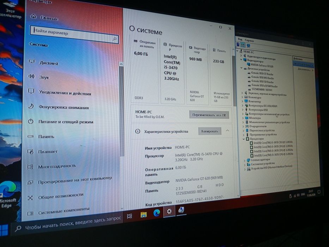Collapse the Дисковые устройства node
This screenshot has height=247, width=329.
pyautogui.click(x=241, y=68)
